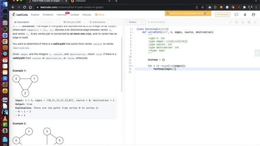Open the Submissions tab
The image size is (260, 146).
click(97, 22)
